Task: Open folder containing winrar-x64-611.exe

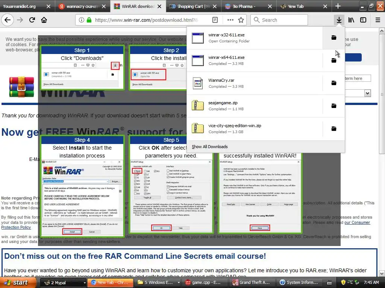Action: (334, 60)
